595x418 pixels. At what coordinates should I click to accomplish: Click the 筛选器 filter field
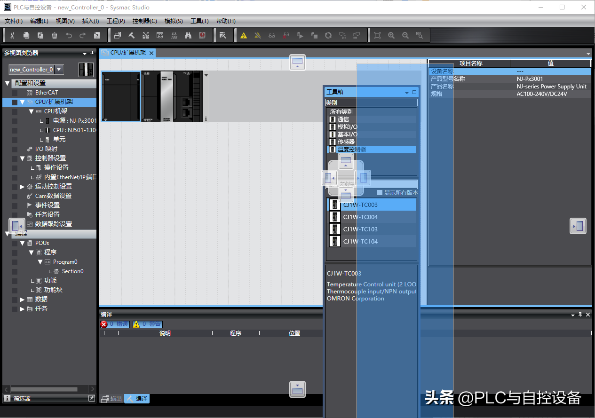49,398
